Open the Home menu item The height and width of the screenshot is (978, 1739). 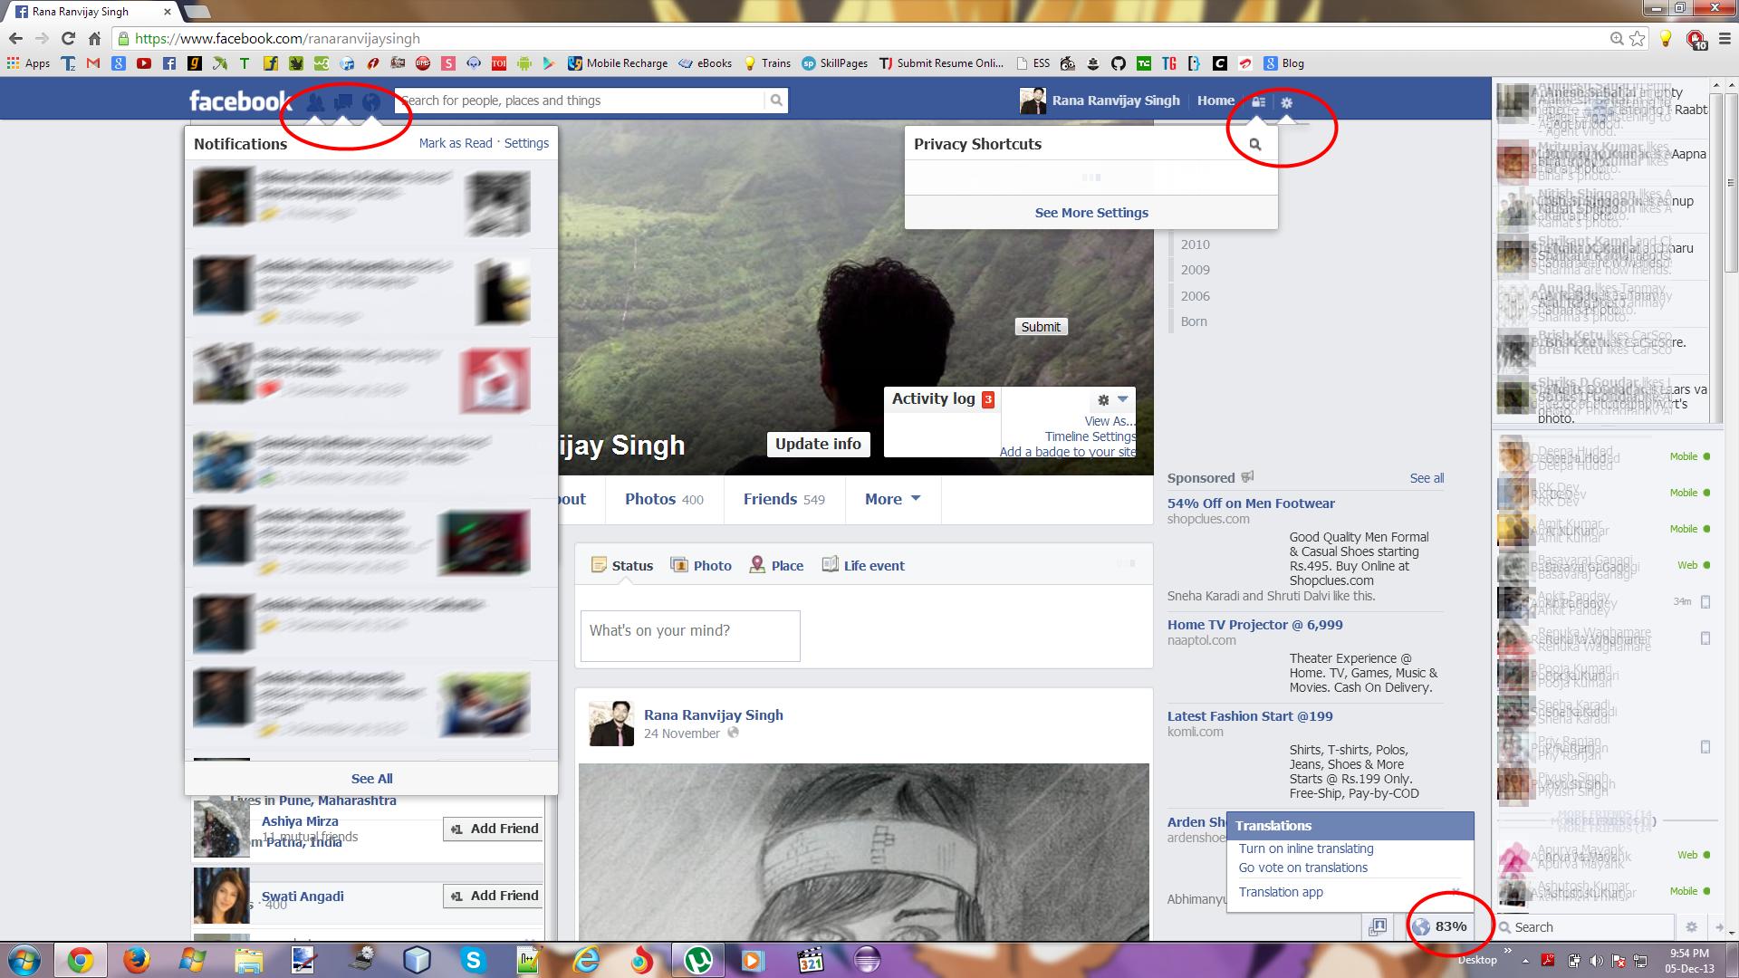click(x=1215, y=101)
